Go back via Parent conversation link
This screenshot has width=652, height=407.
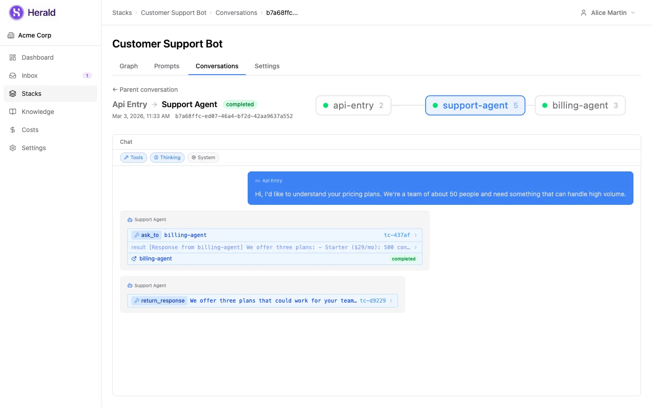(x=145, y=90)
